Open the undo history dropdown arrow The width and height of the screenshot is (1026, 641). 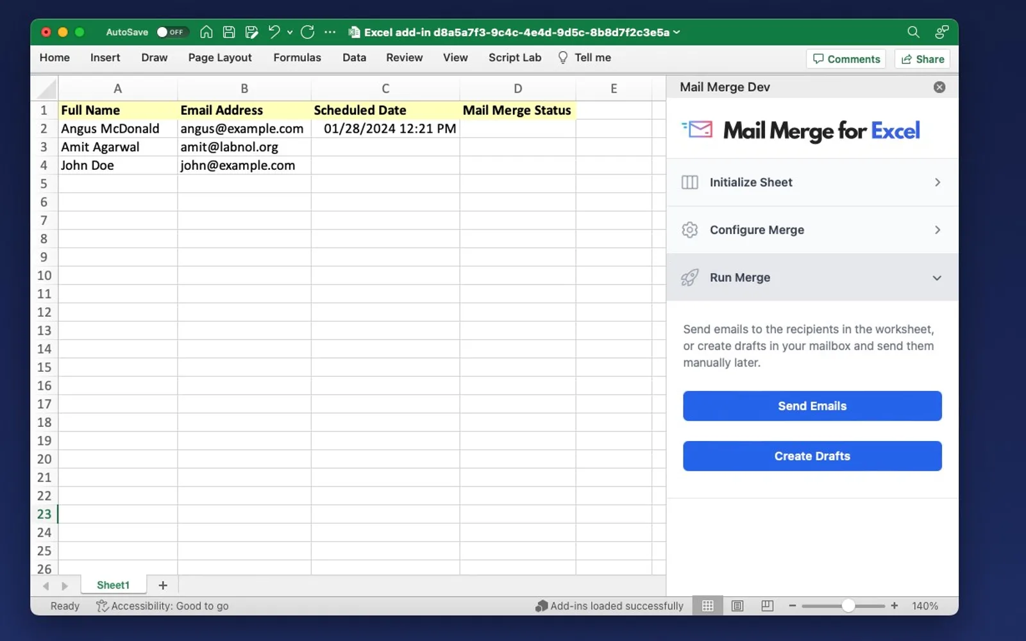[290, 32]
